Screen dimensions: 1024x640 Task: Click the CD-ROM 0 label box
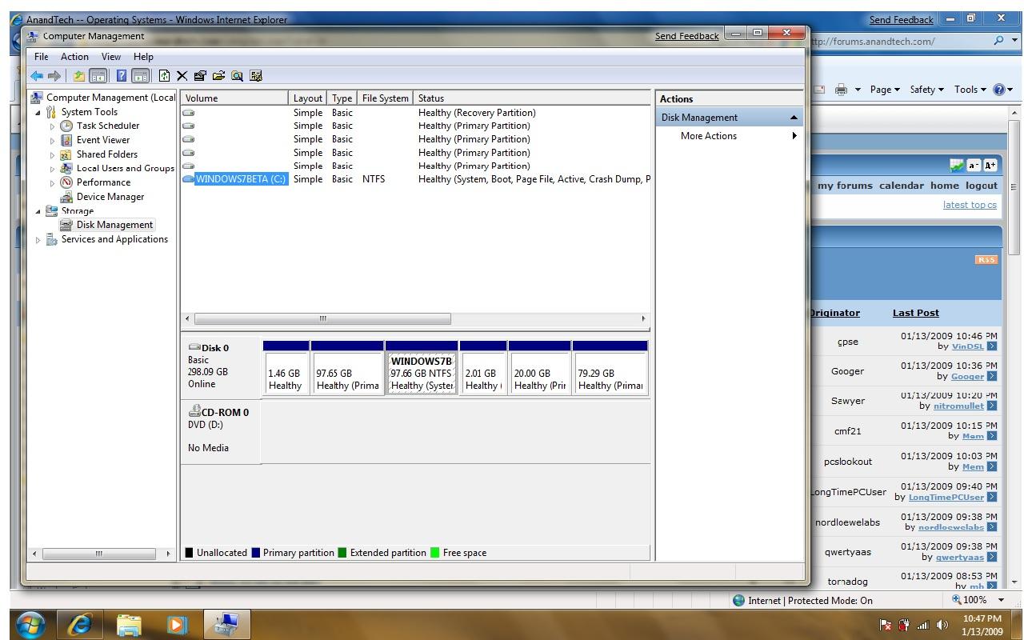click(x=221, y=432)
